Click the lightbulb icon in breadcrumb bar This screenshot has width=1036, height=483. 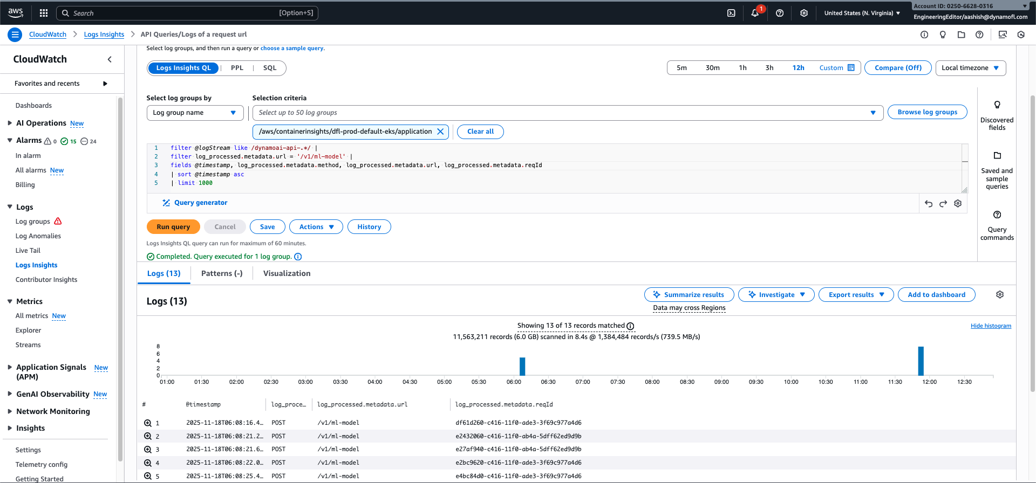[943, 34]
